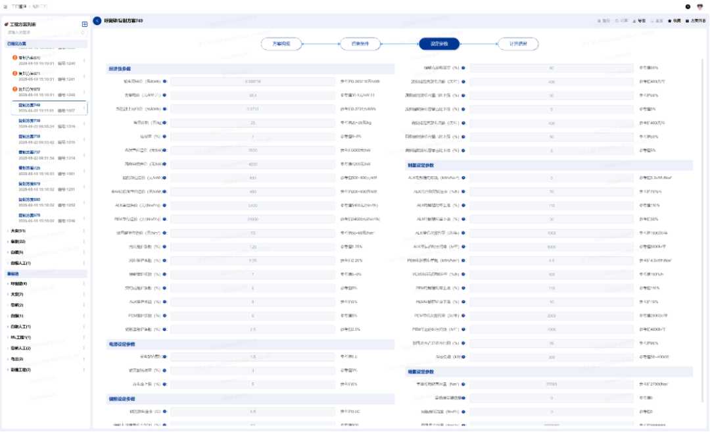Screen dimensions: 710x432
Task: Click the round blue back arrow icon
Action: click(x=97, y=21)
